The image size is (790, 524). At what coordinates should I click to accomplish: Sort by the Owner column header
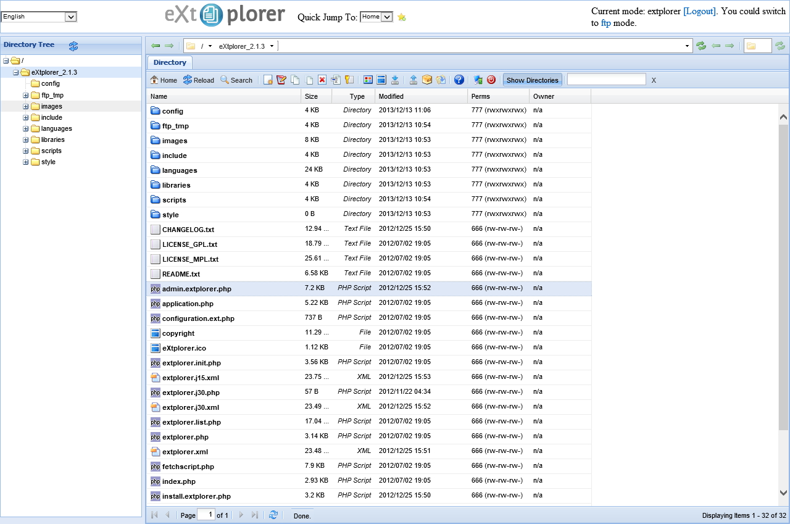[560, 96]
